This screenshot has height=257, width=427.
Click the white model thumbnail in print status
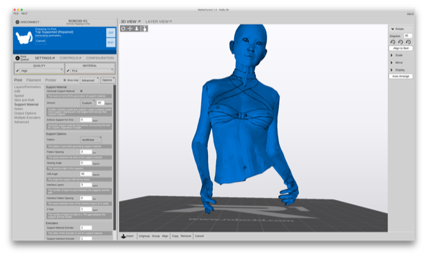click(x=24, y=38)
